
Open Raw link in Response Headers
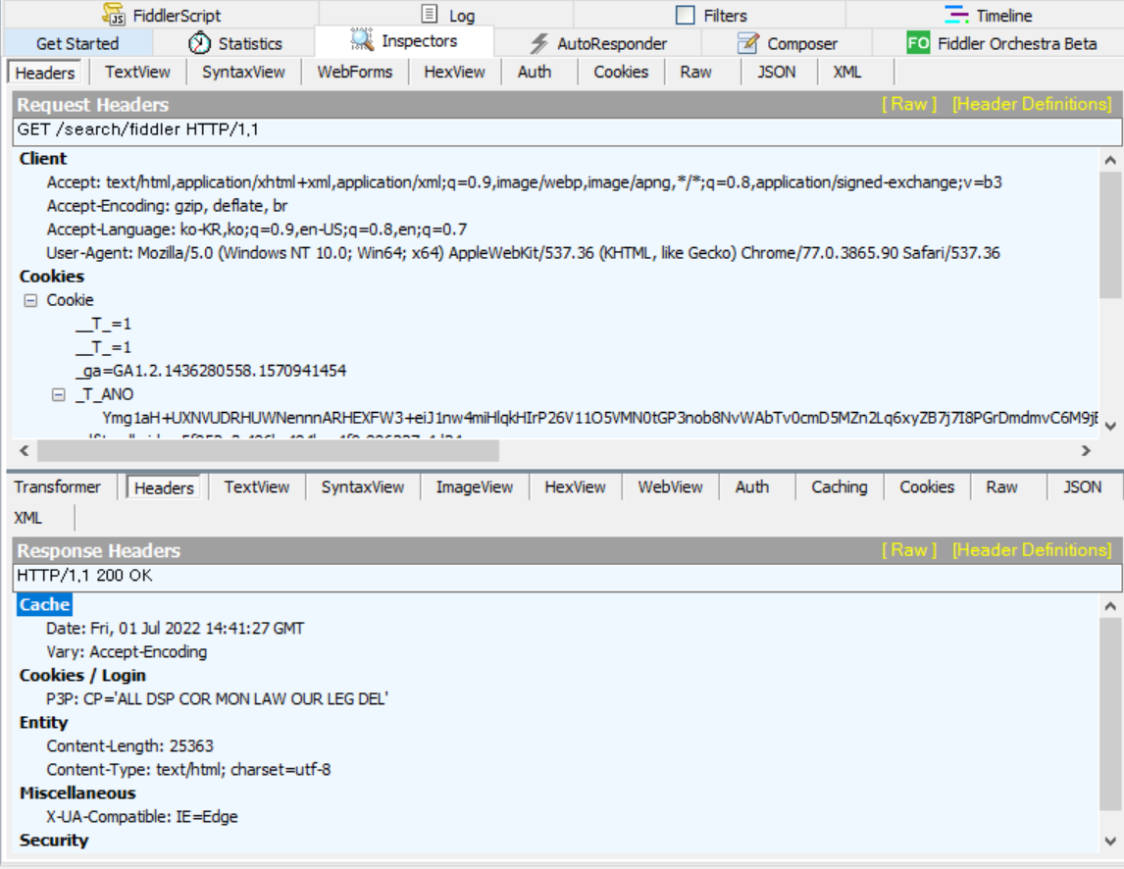(909, 550)
